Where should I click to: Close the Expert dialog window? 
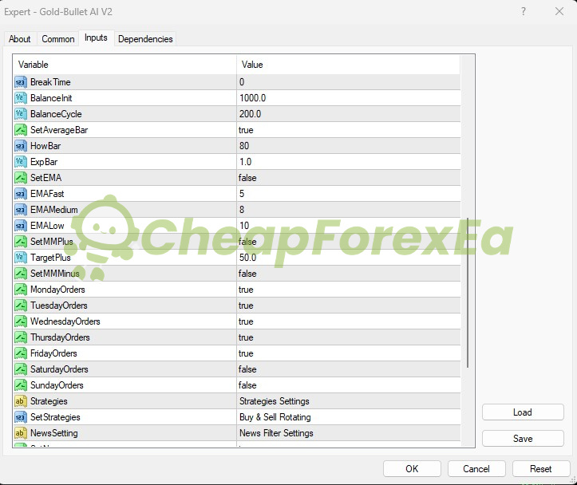559,11
